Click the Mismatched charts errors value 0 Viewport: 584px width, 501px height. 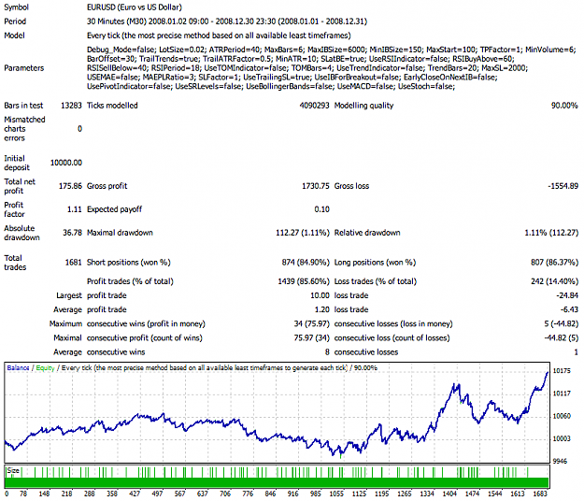click(79, 129)
